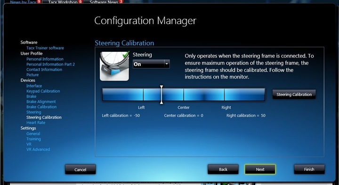Go to Keypad Calibration
This screenshot has width=339, height=185.
click(43, 91)
